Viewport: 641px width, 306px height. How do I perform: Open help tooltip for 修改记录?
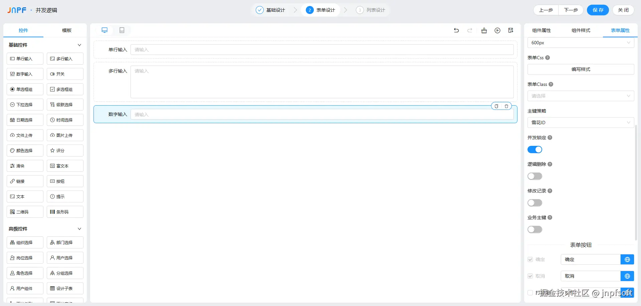tap(550, 191)
